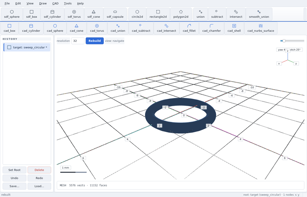Screen dimensions: 307x197
Task: Toggle checkbox for target: sweep_circular
Action: click(x=9, y=48)
